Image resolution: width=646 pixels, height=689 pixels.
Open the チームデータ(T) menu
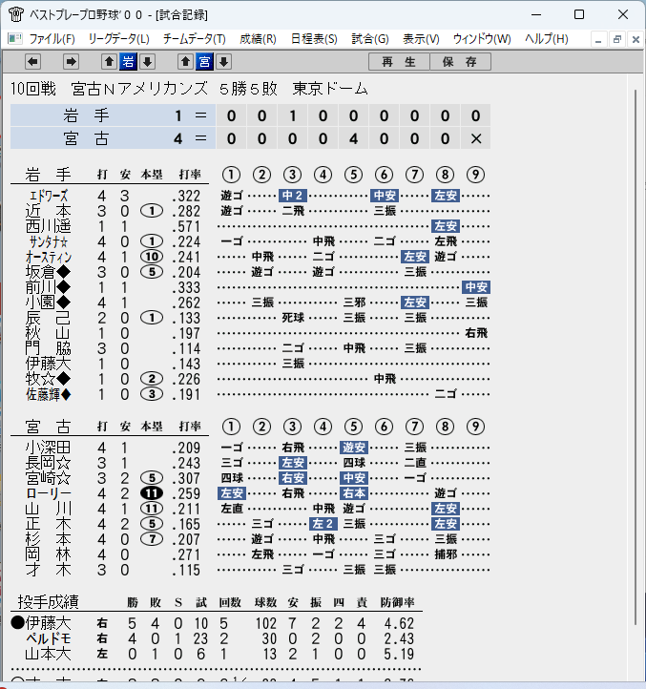[x=195, y=39]
